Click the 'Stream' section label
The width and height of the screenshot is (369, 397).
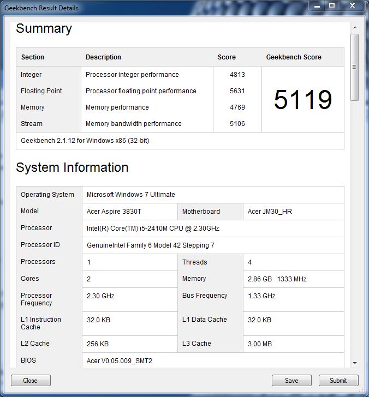coord(32,124)
